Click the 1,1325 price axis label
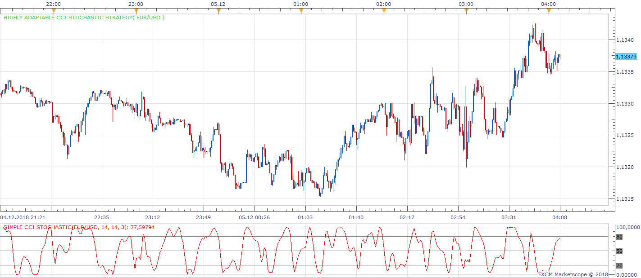 tap(625, 135)
